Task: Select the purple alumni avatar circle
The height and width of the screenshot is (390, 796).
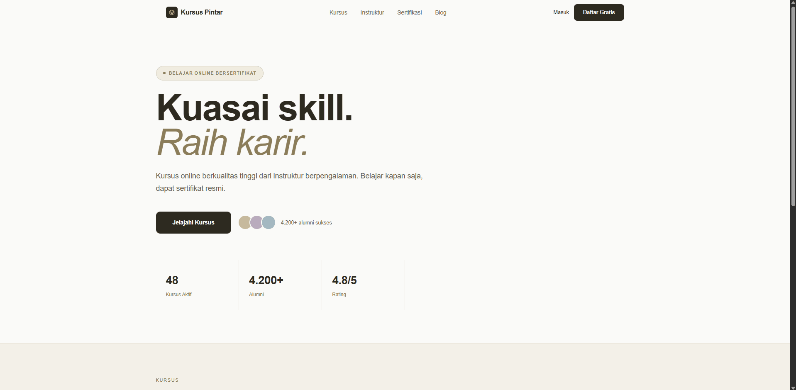Action: pyautogui.click(x=256, y=222)
